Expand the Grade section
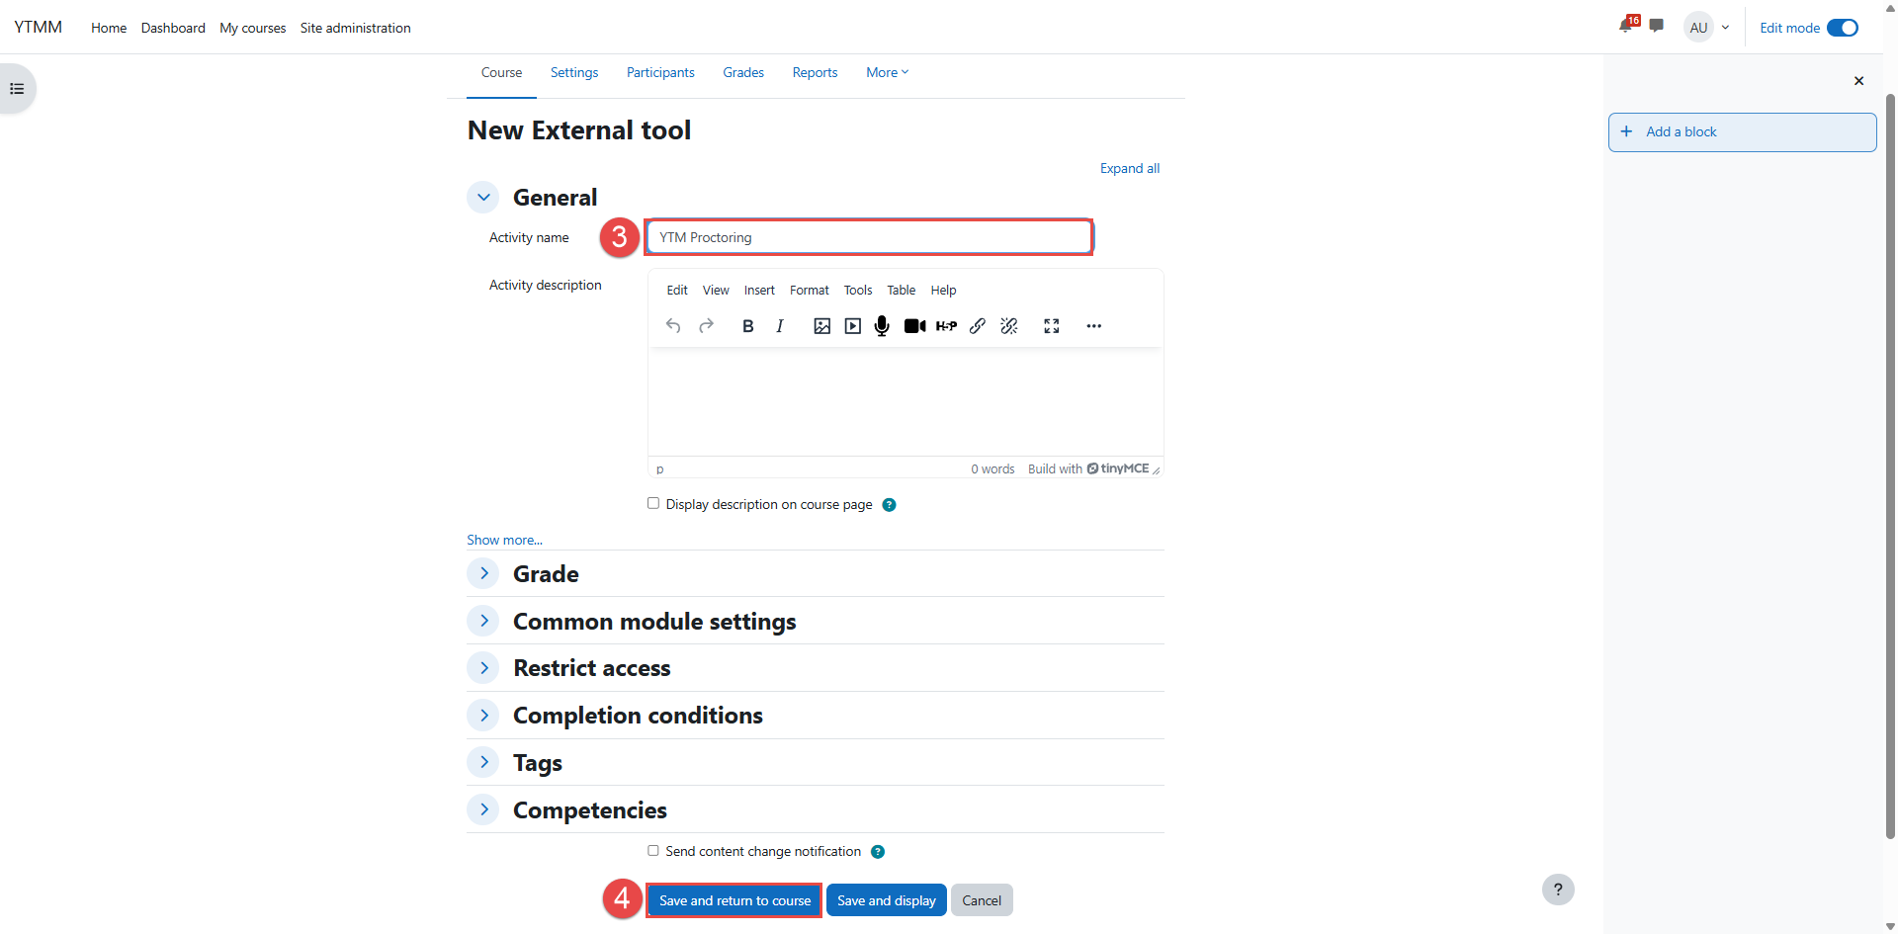This screenshot has height=934, width=1898. click(x=483, y=573)
